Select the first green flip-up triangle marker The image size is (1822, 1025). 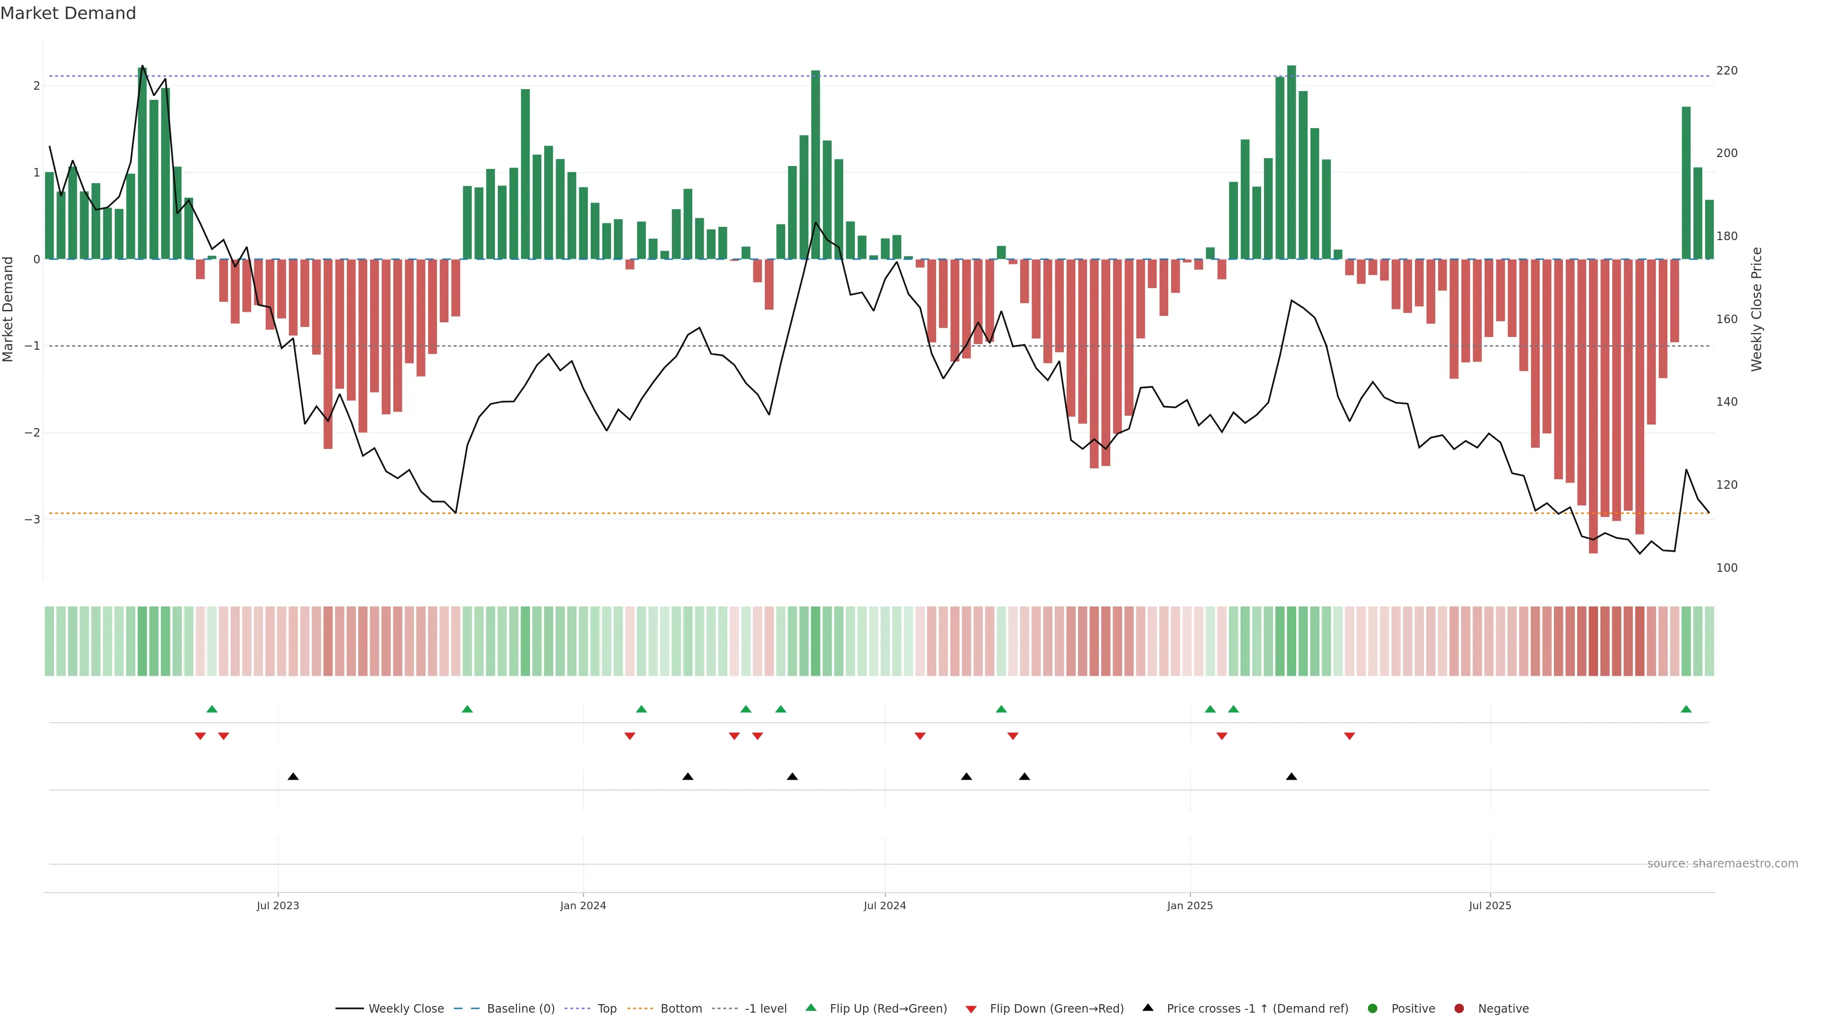point(212,709)
